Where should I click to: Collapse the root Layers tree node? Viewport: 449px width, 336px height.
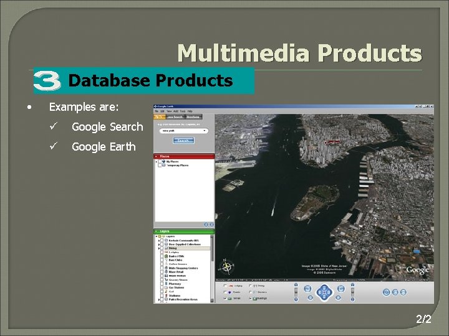click(x=157, y=236)
